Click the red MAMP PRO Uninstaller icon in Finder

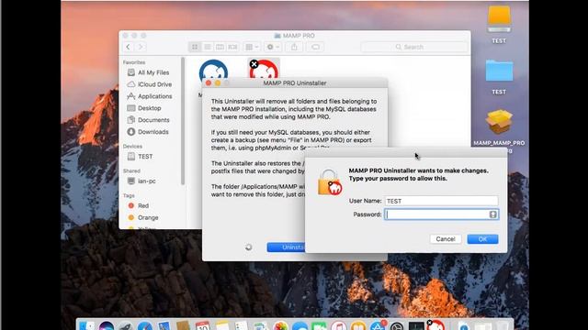(x=264, y=70)
